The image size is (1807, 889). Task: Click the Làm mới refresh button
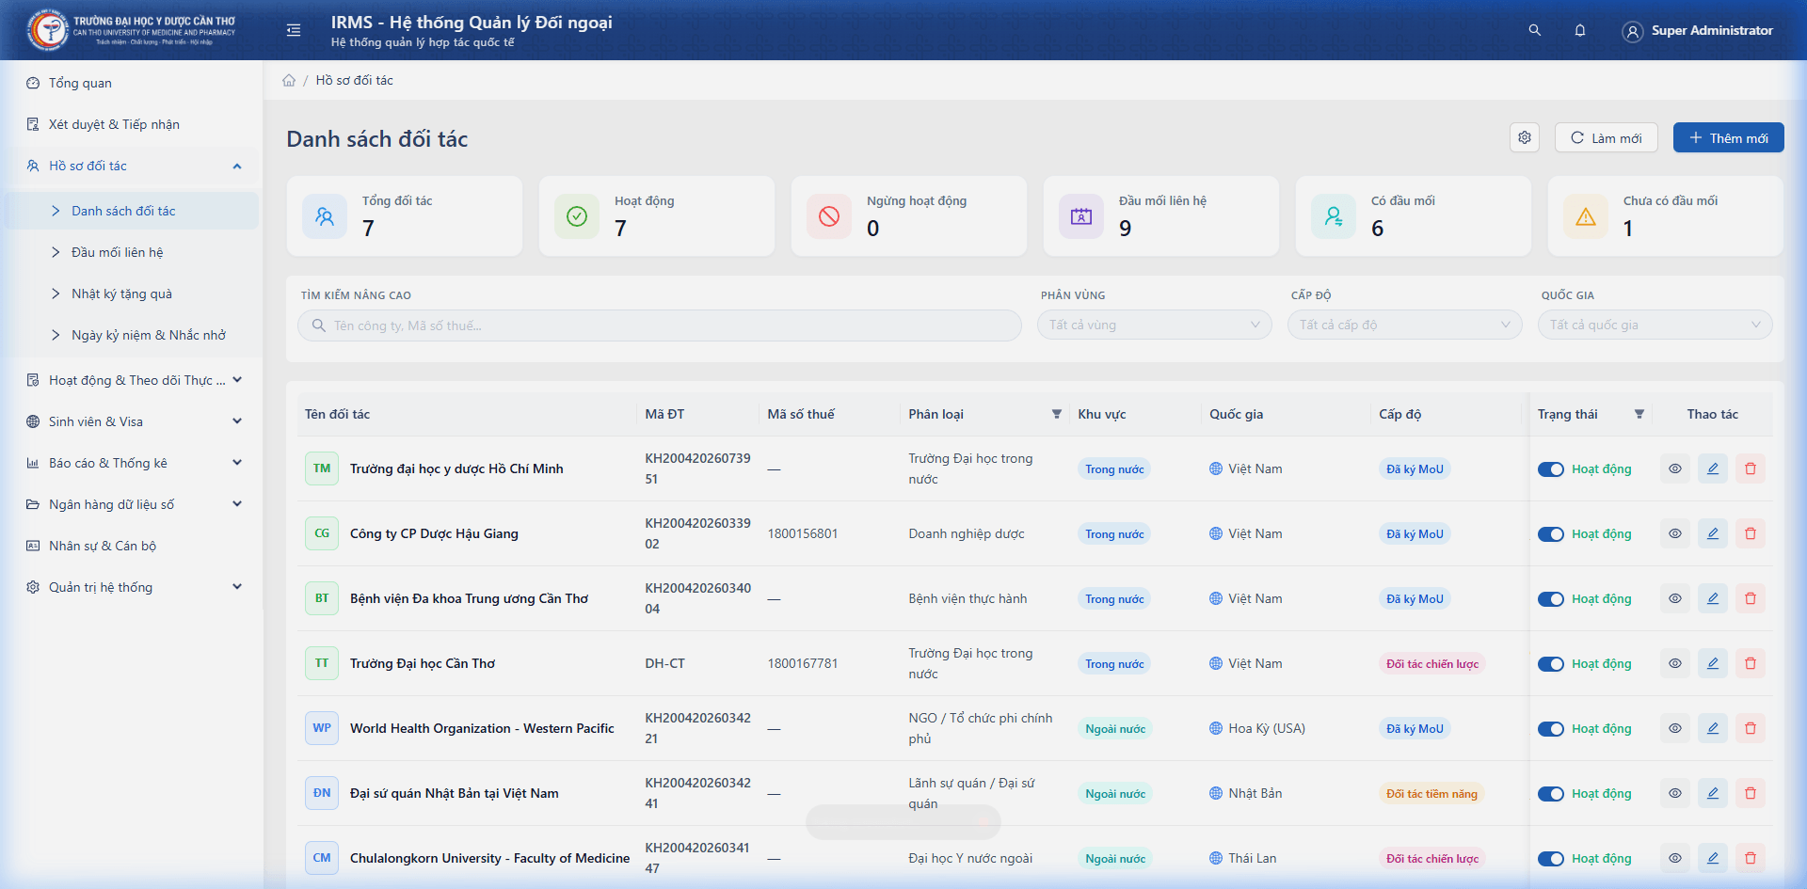point(1607,137)
